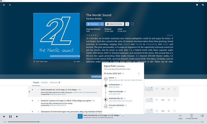Click PS Audio ASIO Dell signal light
This screenshot has width=207, height=124.
pyautogui.click(x=123, y=73)
